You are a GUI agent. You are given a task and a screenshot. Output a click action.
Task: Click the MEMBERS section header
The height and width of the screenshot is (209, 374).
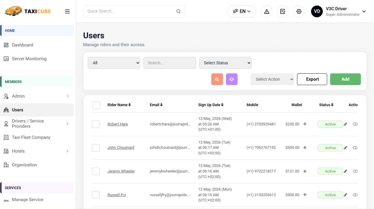click(x=37, y=82)
